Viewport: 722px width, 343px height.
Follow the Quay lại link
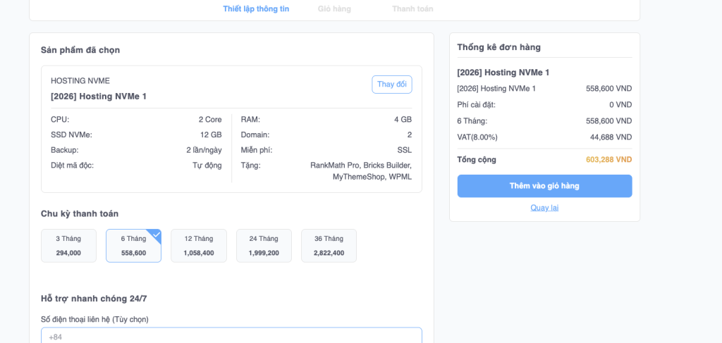pos(544,208)
